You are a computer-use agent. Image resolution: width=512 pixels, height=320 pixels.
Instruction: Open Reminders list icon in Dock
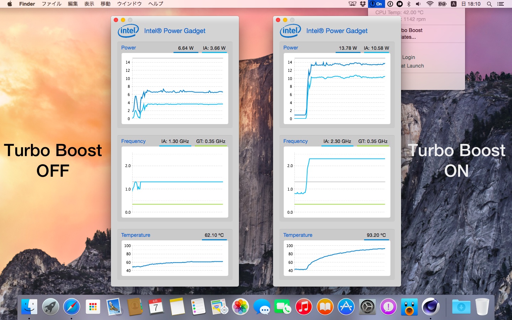pyautogui.click(x=198, y=306)
